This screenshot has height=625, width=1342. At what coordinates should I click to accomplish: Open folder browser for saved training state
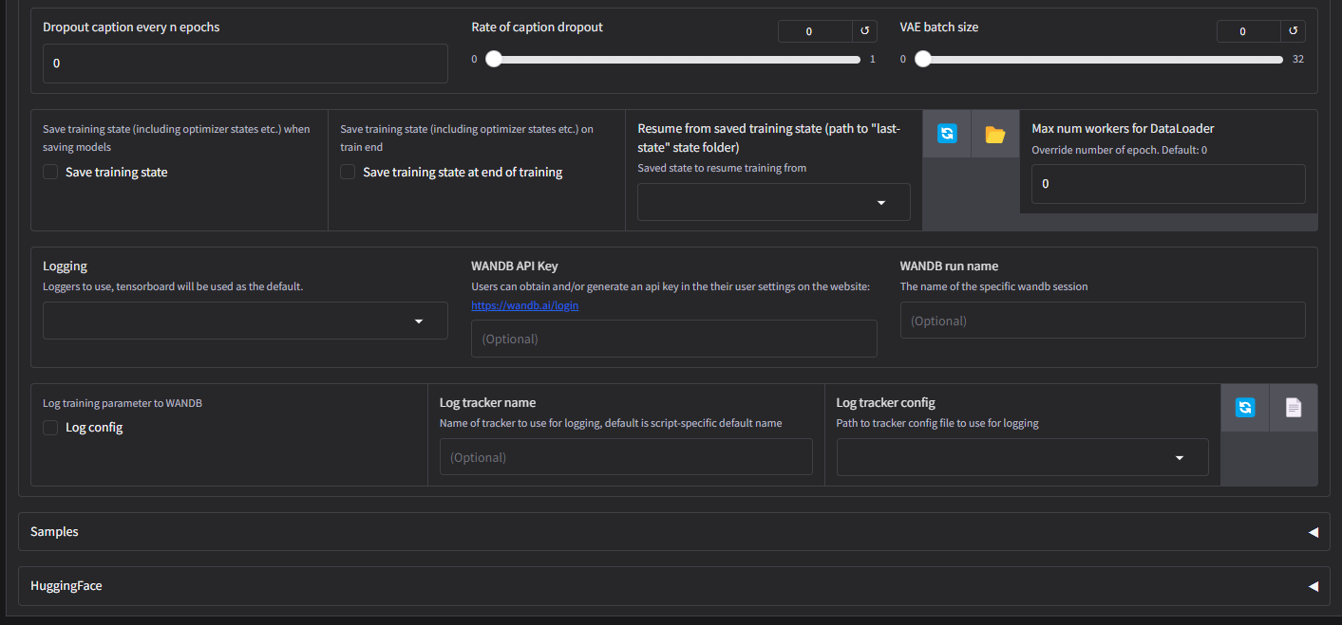pos(994,134)
